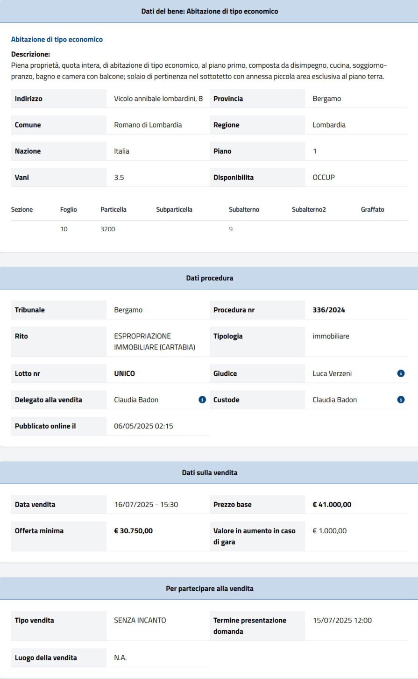The width and height of the screenshot is (418, 679).
Task: Select Tipologia value 'immobiliare'
Action: coord(331,336)
